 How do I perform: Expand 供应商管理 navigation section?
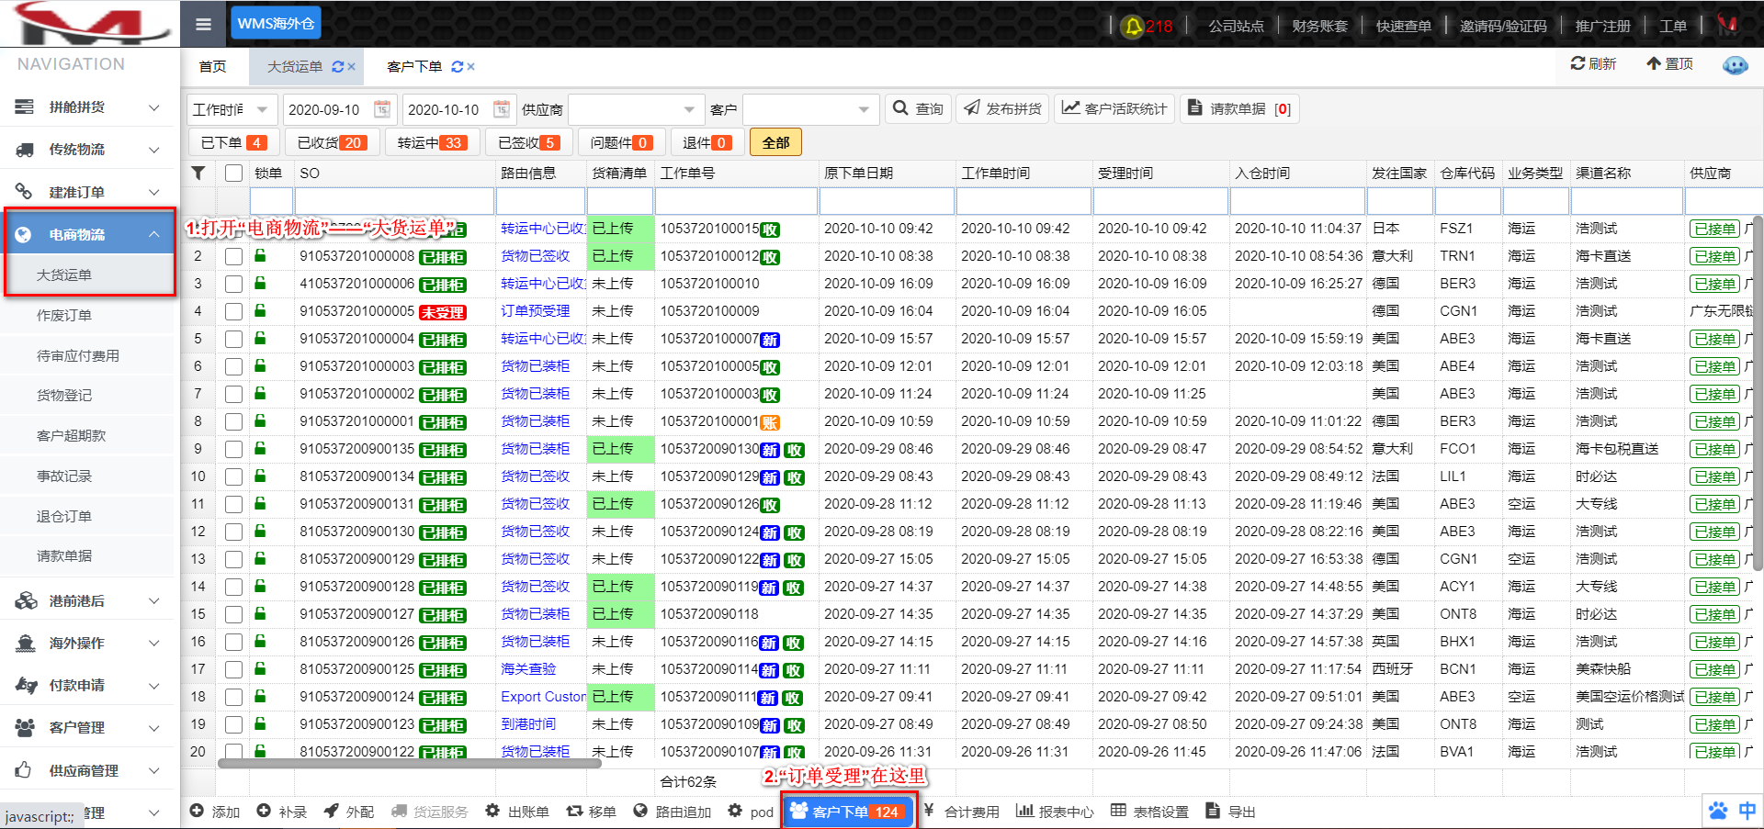[x=87, y=770]
